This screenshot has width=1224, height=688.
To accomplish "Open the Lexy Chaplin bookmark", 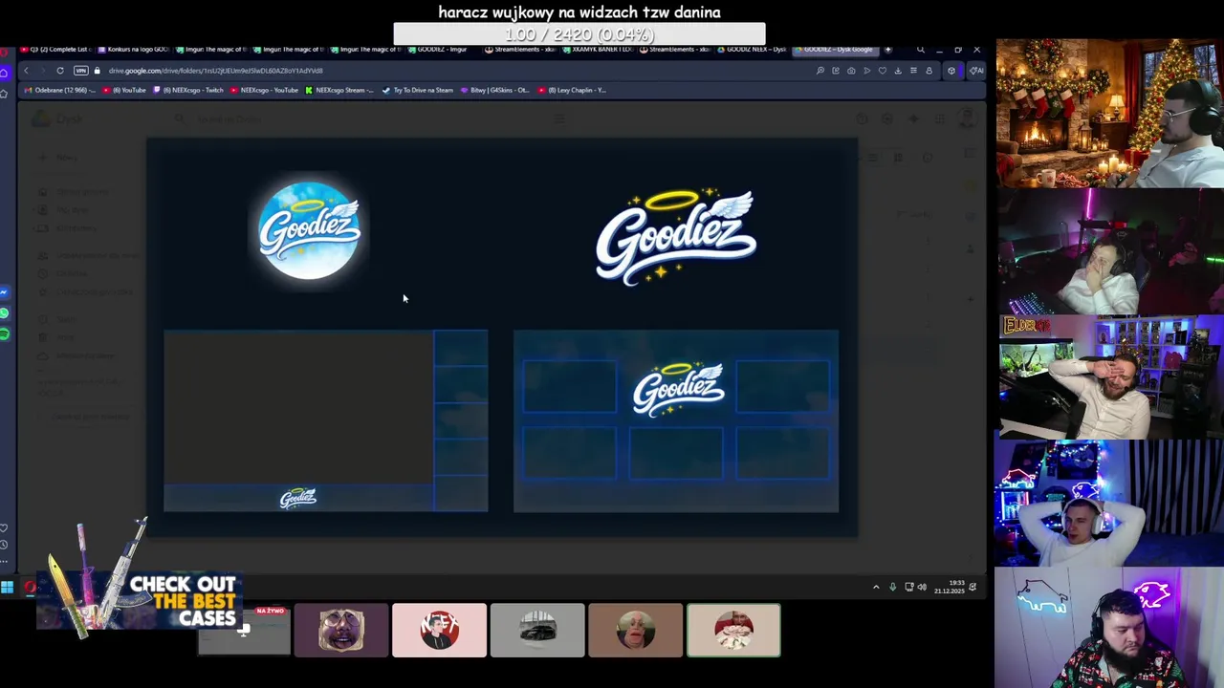I will click(x=572, y=90).
